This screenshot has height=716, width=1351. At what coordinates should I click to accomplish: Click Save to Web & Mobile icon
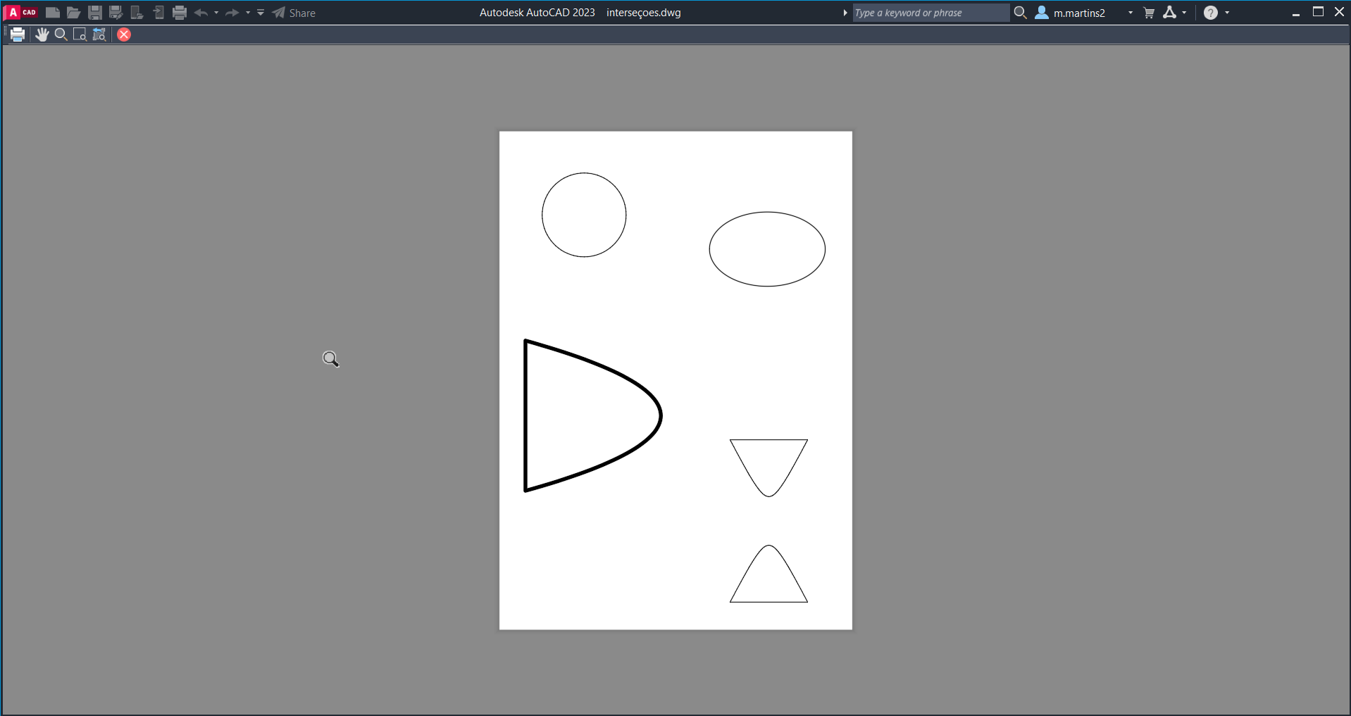click(158, 13)
